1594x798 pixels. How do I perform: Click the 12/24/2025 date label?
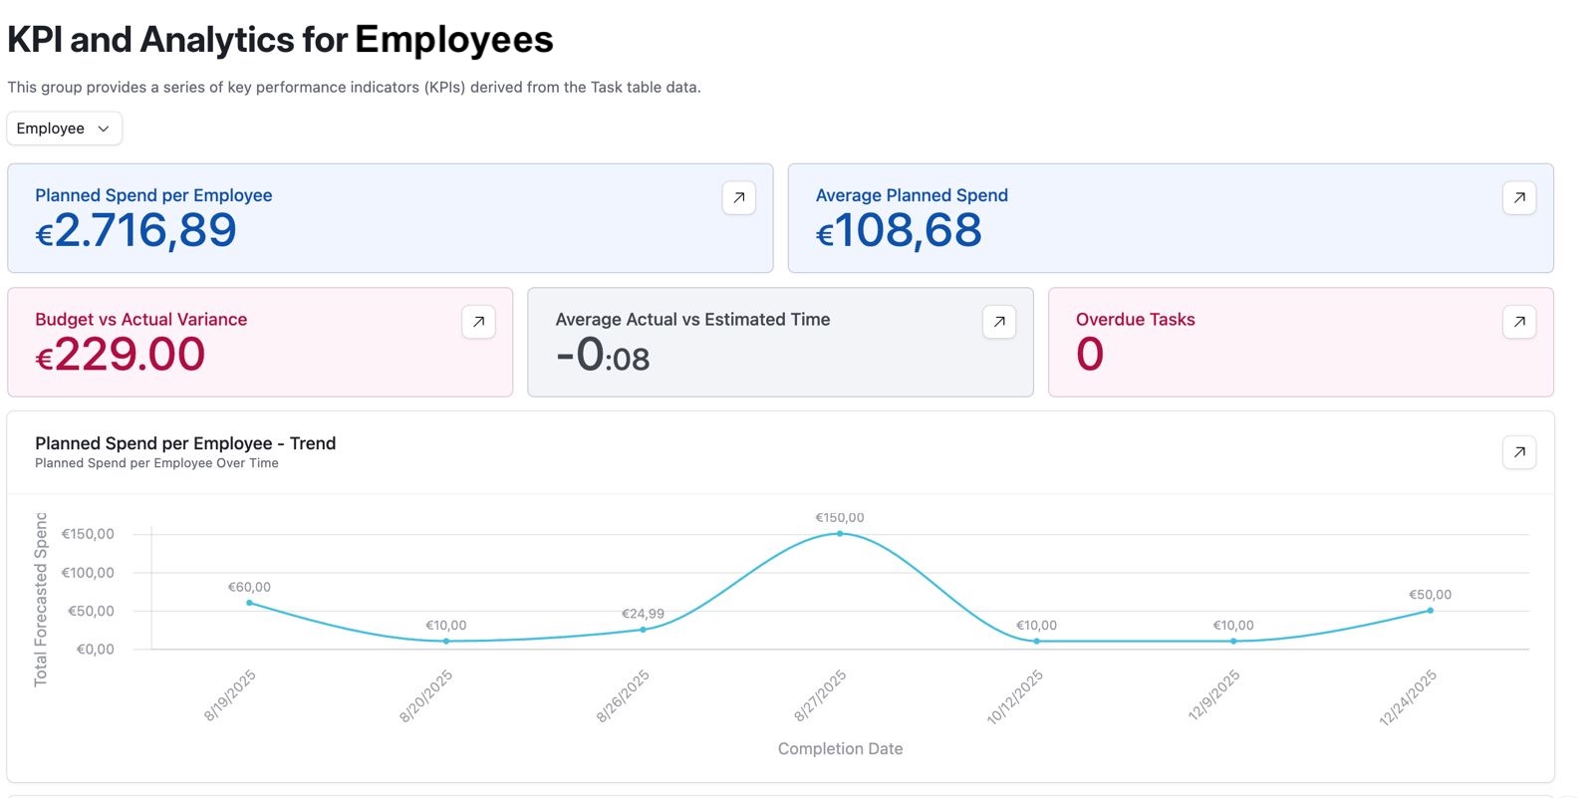tap(1408, 697)
